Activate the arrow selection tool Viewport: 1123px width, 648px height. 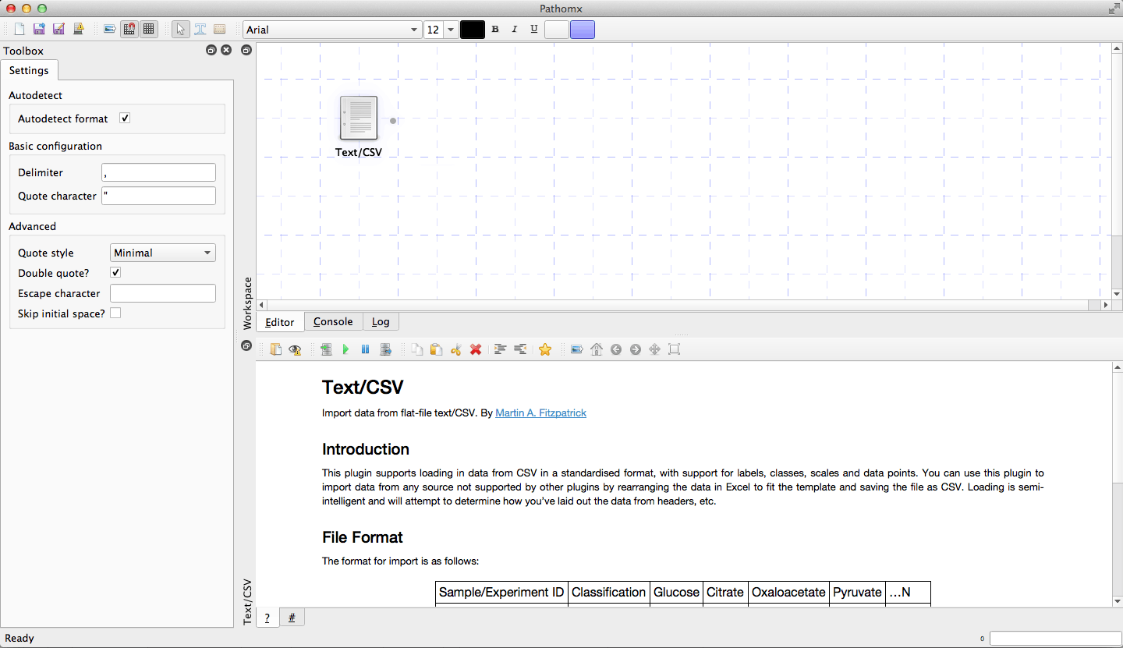(x=180, y=29)
